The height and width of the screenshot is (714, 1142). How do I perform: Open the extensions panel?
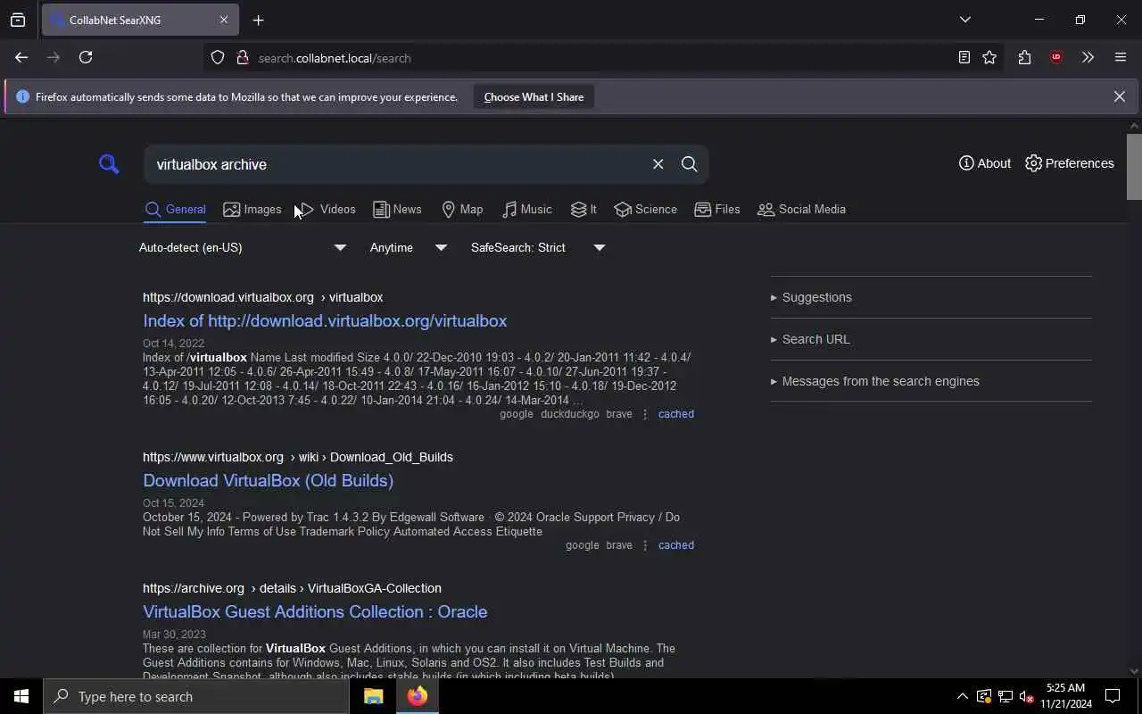(x=1024, y=57)
